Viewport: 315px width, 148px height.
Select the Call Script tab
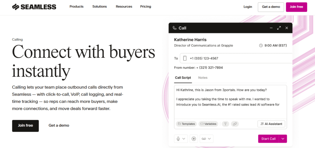click(183, 78)
